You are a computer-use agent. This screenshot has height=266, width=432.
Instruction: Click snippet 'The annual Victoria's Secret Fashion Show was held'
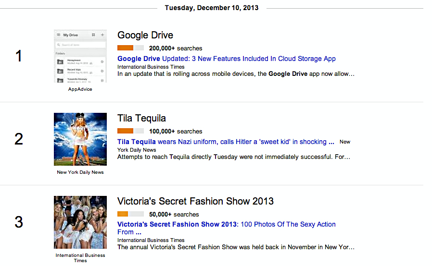[236, 247]
